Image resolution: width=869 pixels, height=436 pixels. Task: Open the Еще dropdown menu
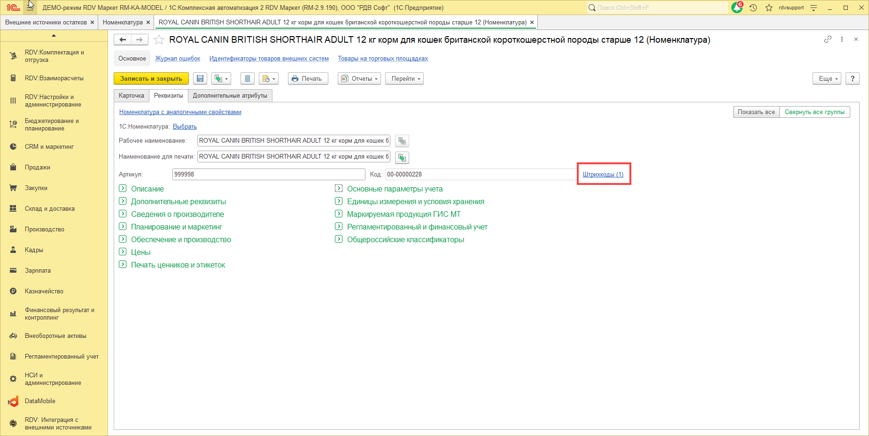827,78
